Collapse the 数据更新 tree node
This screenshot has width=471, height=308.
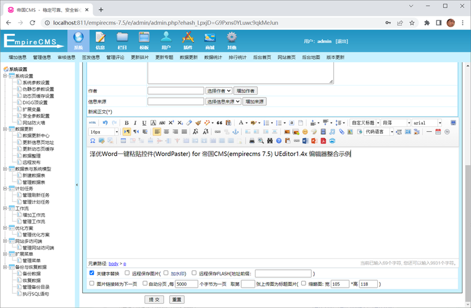(5, 129)
